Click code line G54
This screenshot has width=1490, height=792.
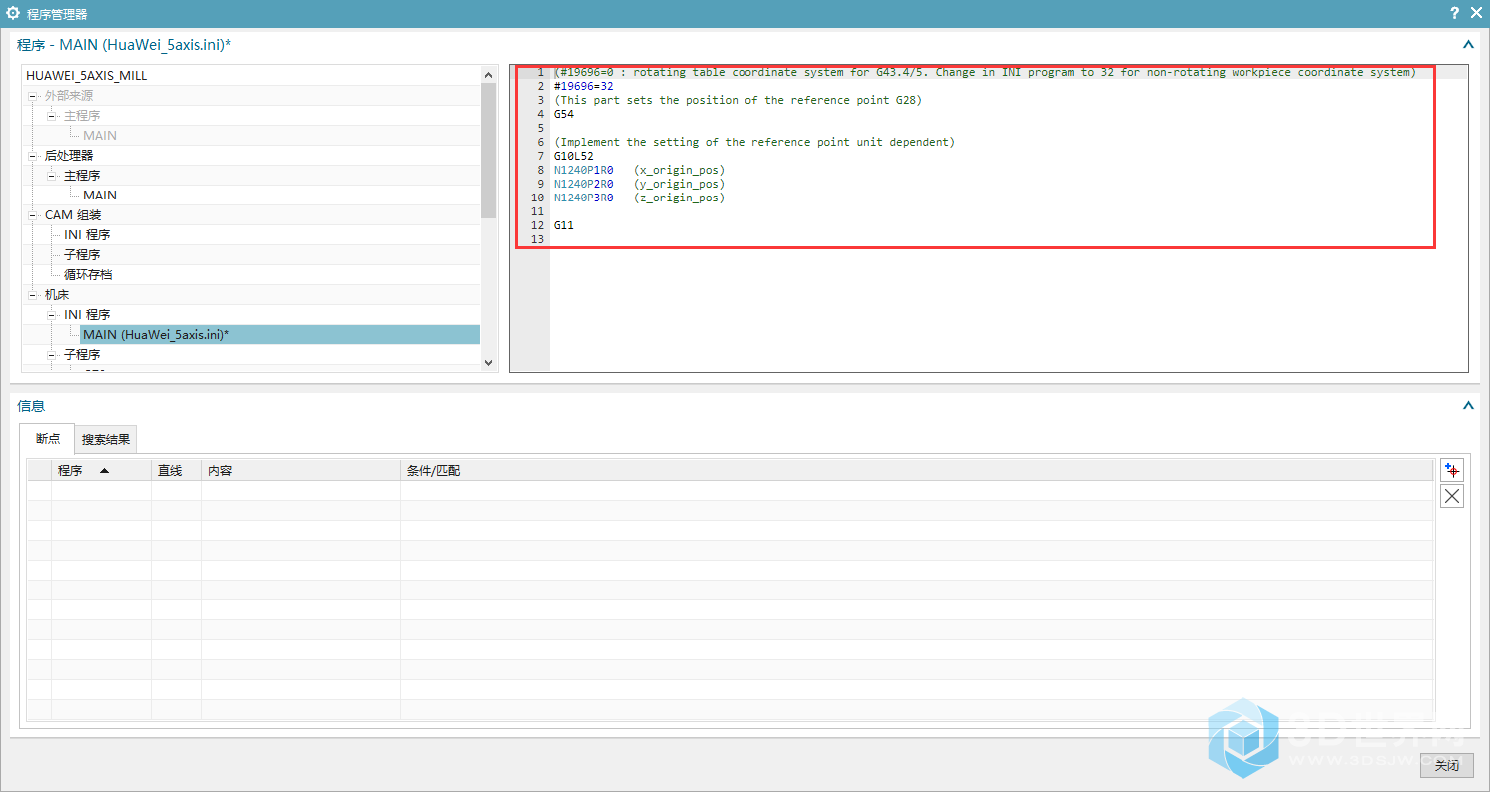click(x=564, y=114)
